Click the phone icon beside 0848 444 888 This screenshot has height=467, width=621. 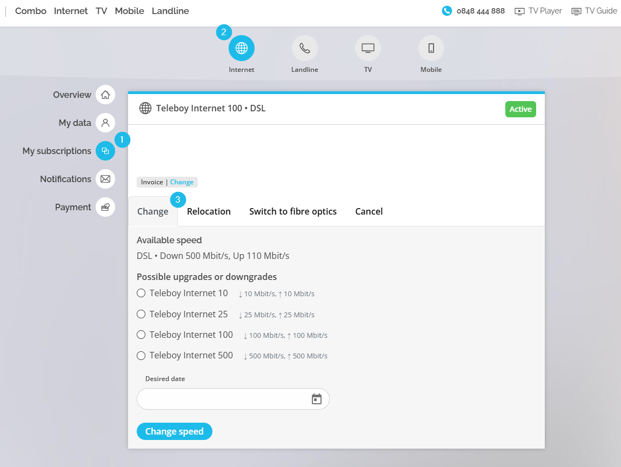(x=447, y=11)
